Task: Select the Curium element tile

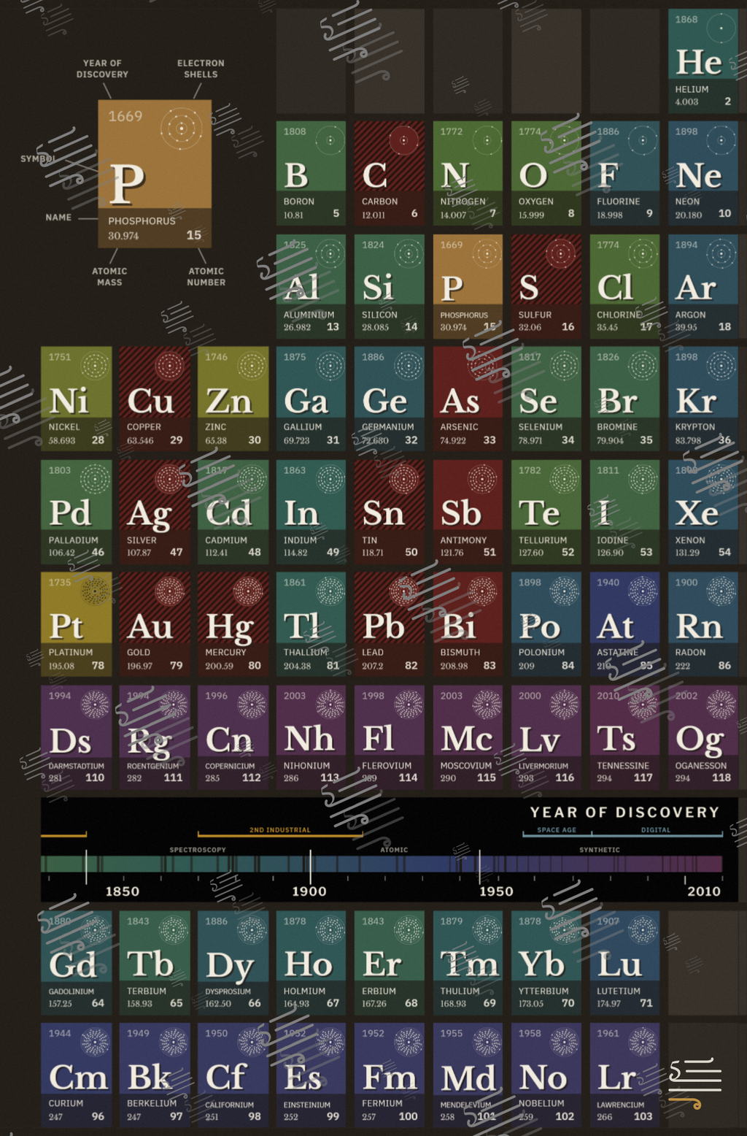Action: pos(76,1075)
